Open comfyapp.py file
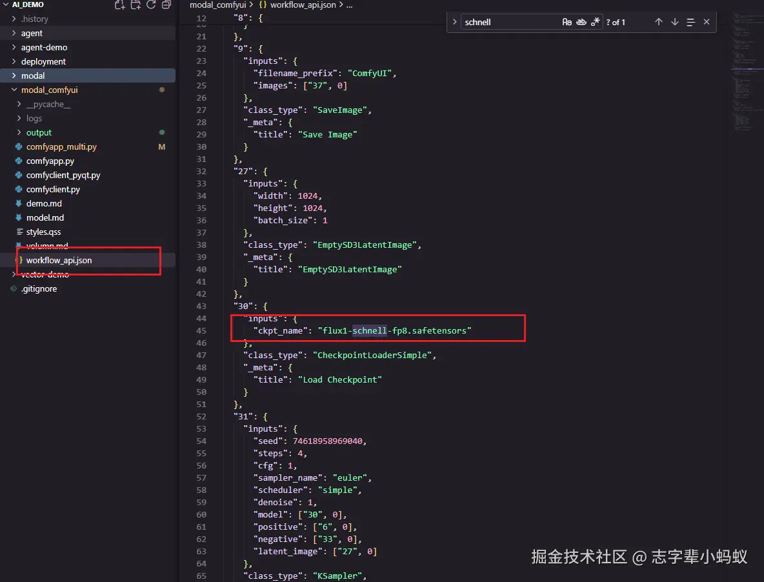Screen dimensions: 764x582 tap(50, 161)
